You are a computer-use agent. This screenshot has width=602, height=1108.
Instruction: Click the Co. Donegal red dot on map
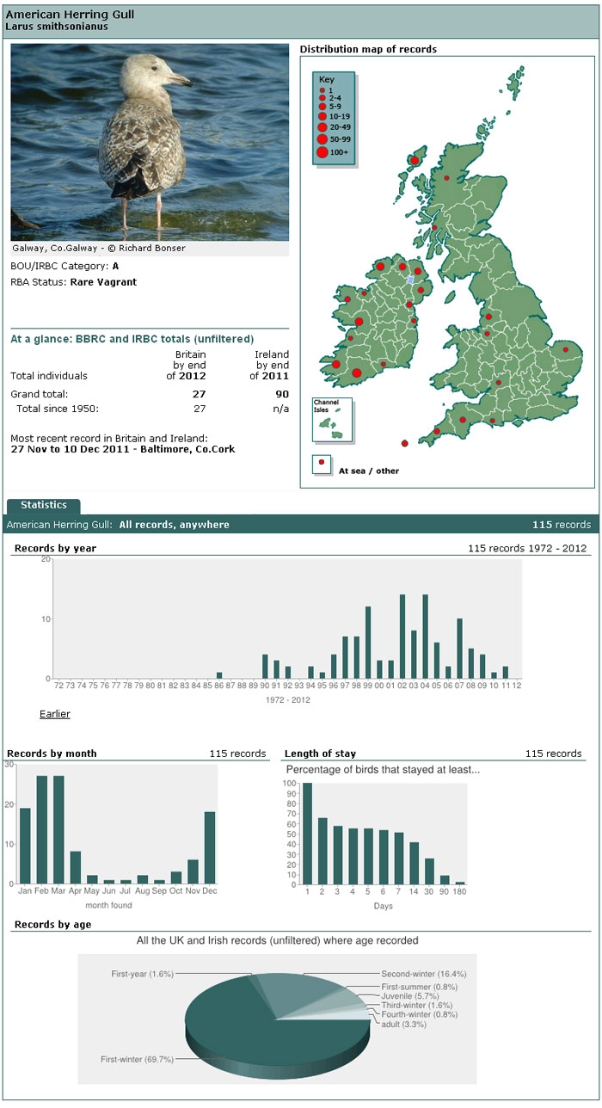(380, 267)
